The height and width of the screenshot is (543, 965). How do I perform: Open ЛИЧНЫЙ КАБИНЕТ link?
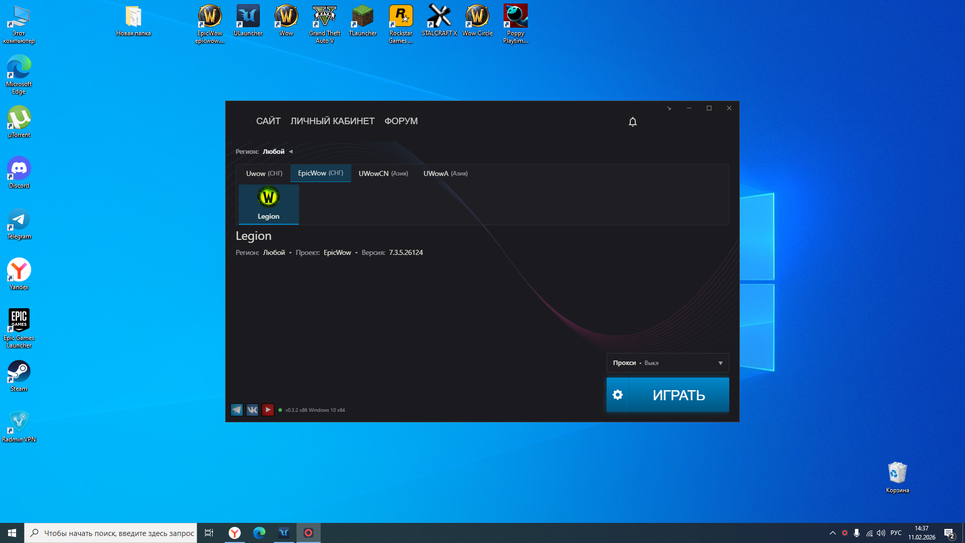[x=332, y=121]
